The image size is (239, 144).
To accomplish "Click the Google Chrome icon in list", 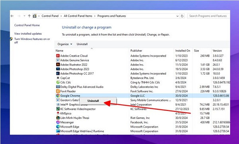I will coord(58,96).
